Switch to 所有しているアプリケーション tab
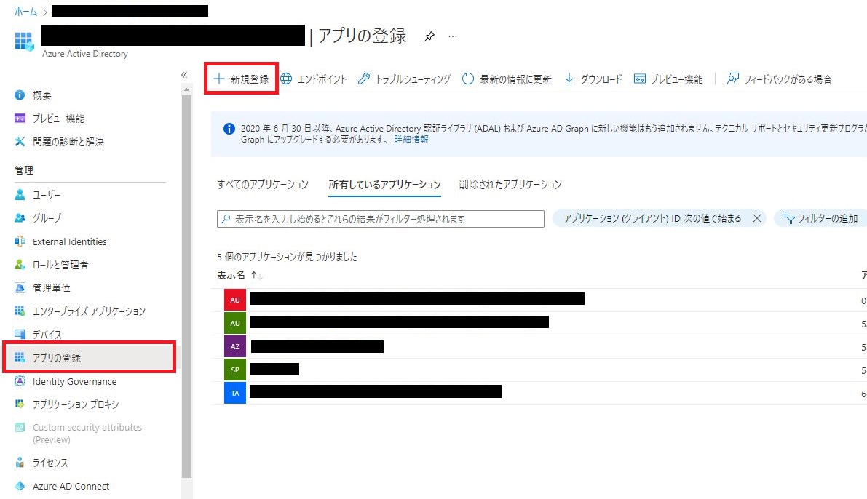The height and width of the screenshot is (499, 867). [x=384, y=185]
